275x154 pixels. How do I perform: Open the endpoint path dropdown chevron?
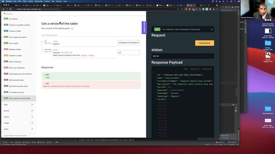click(x=212, y=30)
